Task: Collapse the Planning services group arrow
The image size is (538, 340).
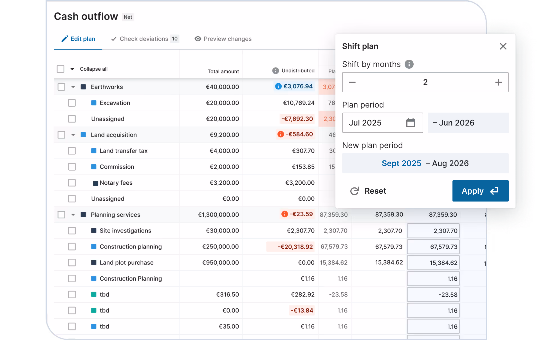Action: (x=73, y=215)
